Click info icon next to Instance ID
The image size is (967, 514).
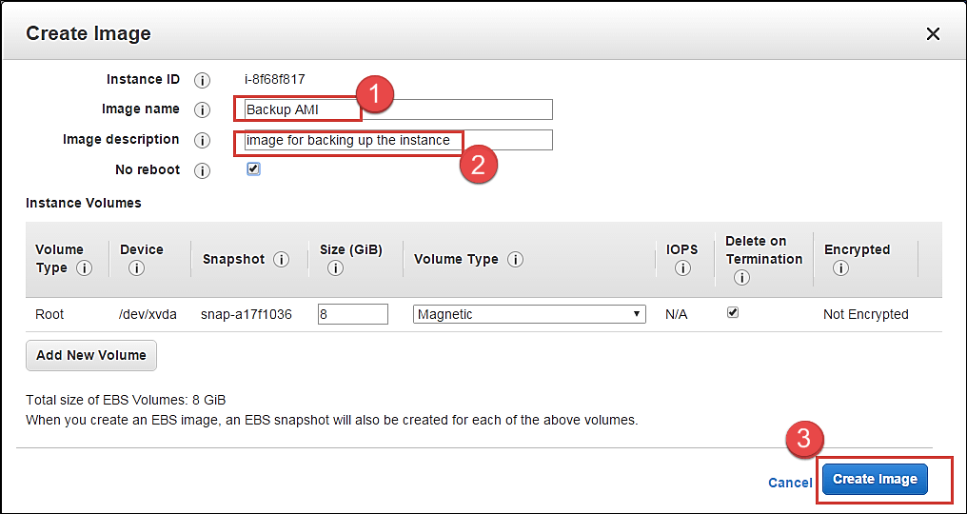(202, 80)
